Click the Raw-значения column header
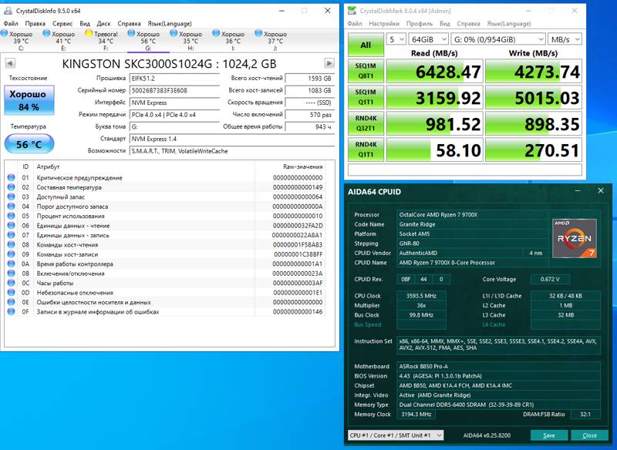 click(302, 166)
